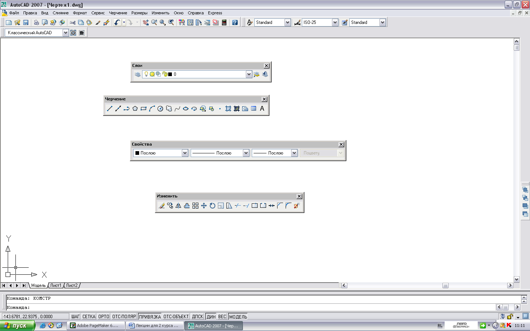Close the Свойства floating toolbar
Screen dimensions: 530x331
(x=341, y=145)
